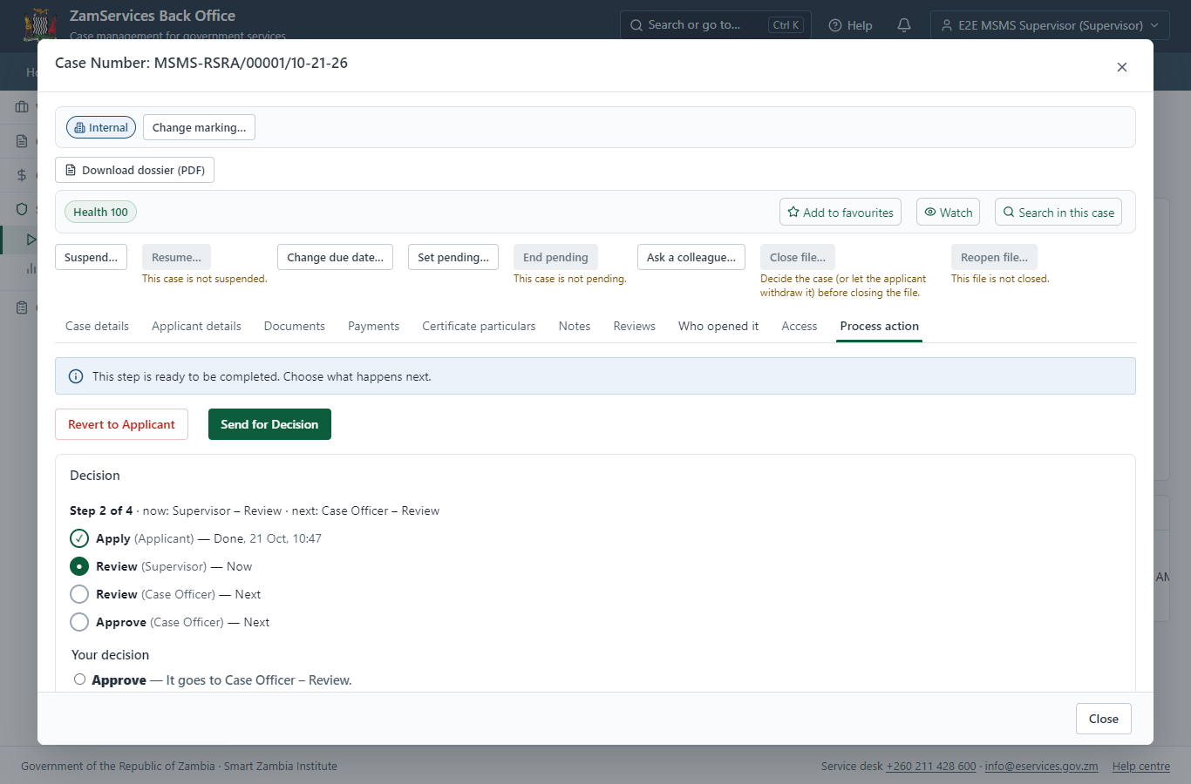Open the Certificate particulars tab
This screenshot has width=1191, height=784.
coord(479,326)
